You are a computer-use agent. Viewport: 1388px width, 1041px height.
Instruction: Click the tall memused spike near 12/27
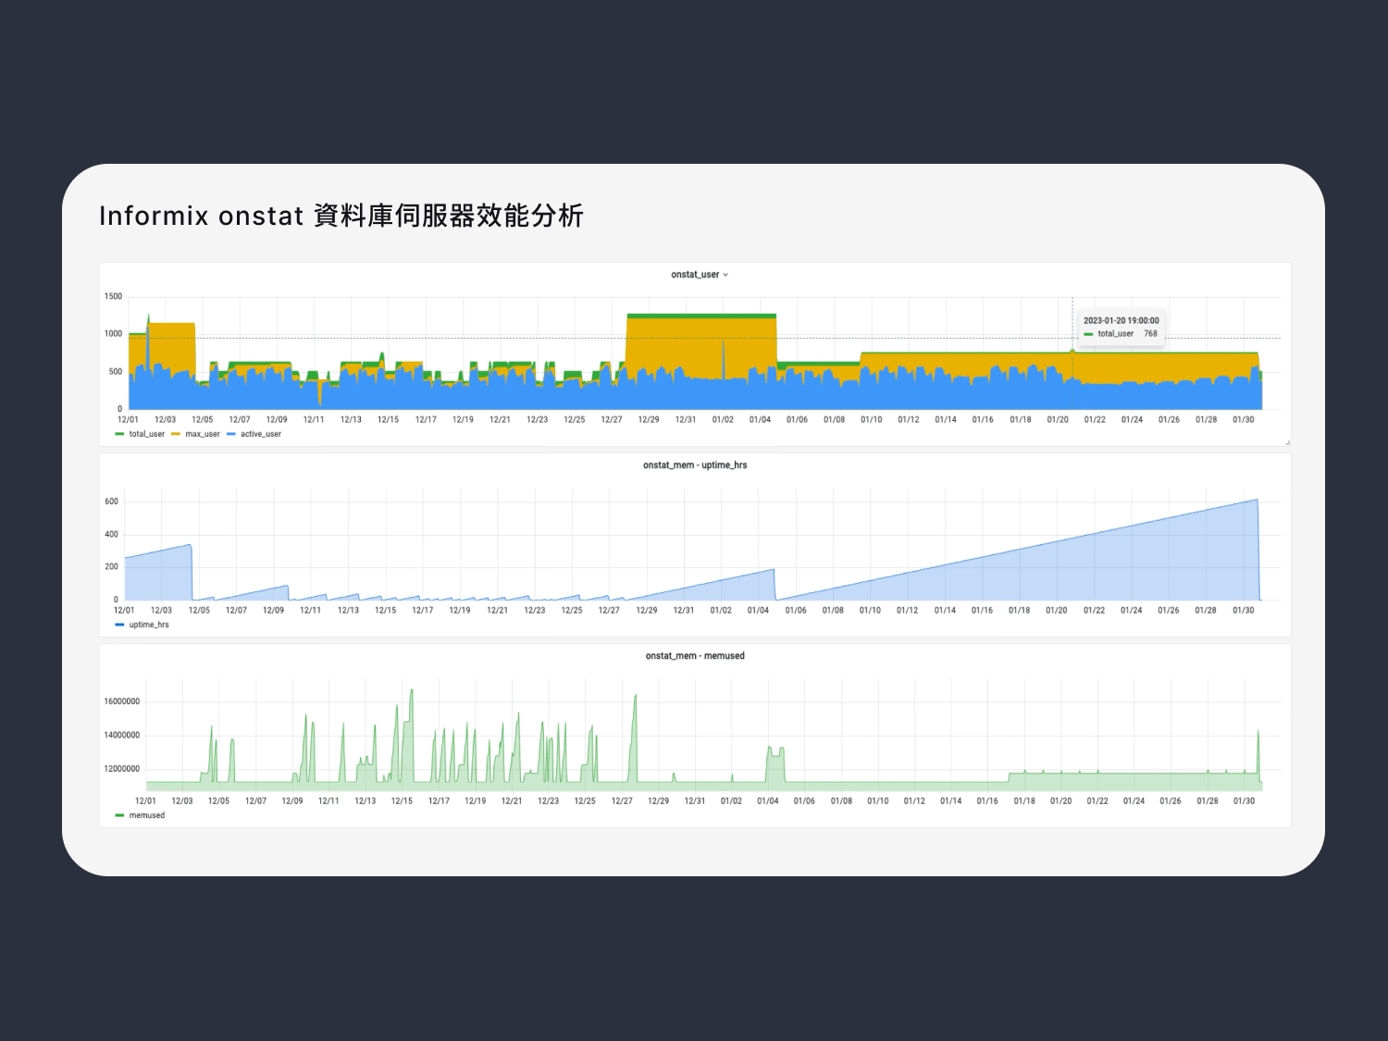(x=635, y=696)
